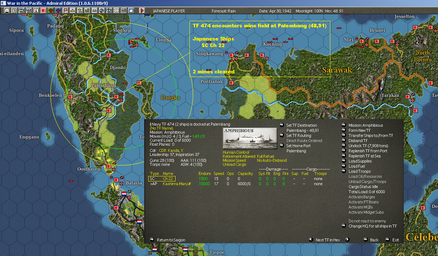Open the red aircraft on green toolbar icon

coord(50,11)
